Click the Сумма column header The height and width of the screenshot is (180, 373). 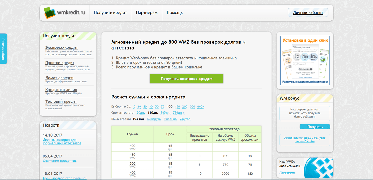pyautogui.click(x=132, y=134)
